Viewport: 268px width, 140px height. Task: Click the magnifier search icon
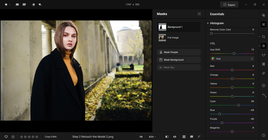point(40,4)
